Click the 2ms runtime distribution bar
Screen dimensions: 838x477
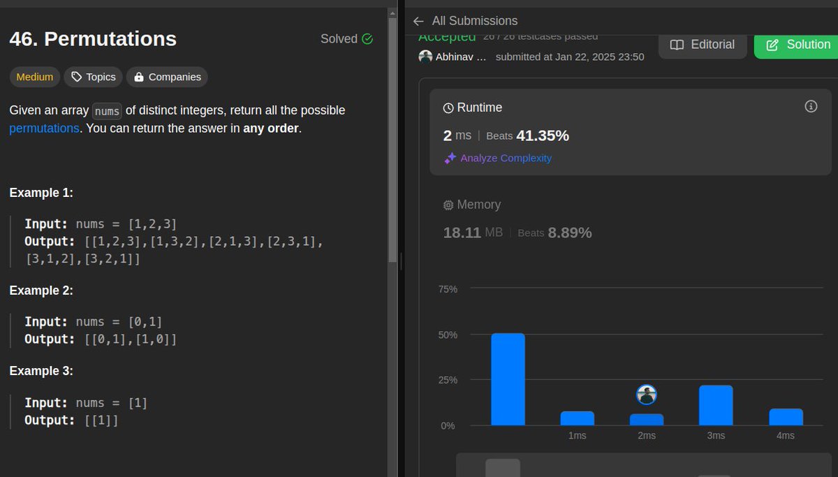[x=646, y=419]
